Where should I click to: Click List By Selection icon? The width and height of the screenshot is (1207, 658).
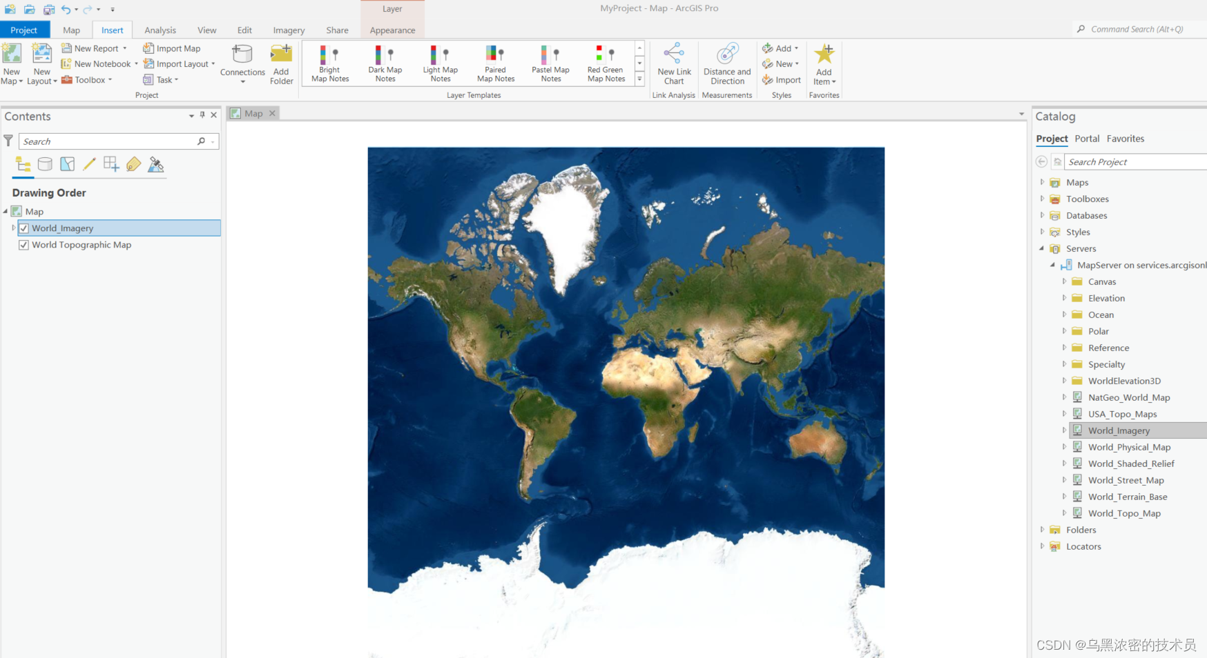pos(67,164)
